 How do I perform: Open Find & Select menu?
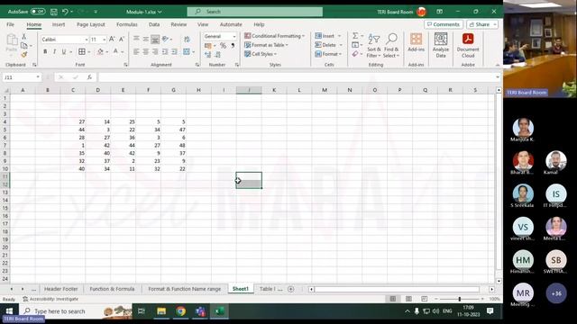391,46
